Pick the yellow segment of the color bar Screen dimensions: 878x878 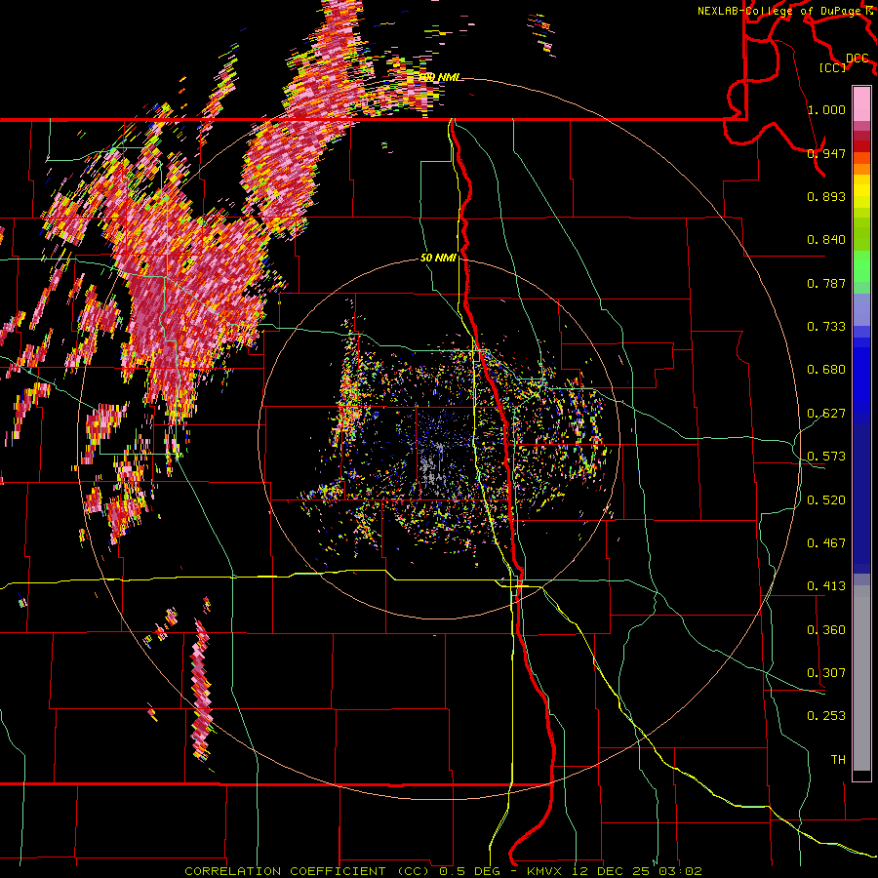pos(861,193)
